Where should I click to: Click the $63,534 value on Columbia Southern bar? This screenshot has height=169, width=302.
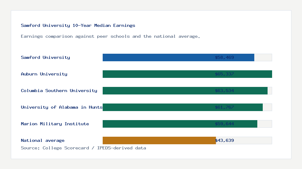point(224,91)
